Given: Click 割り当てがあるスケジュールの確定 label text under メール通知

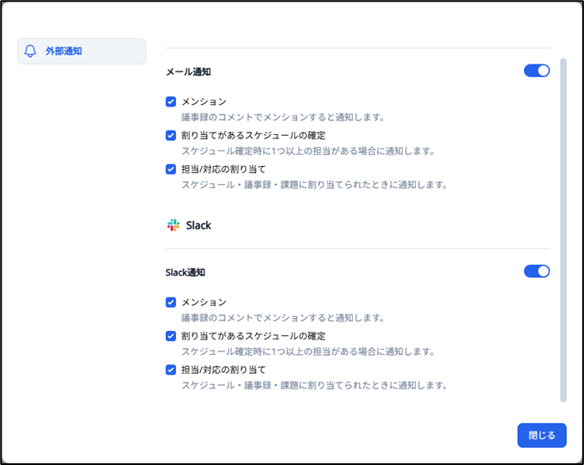Looking at the screenshot, I should coord(253,135).
